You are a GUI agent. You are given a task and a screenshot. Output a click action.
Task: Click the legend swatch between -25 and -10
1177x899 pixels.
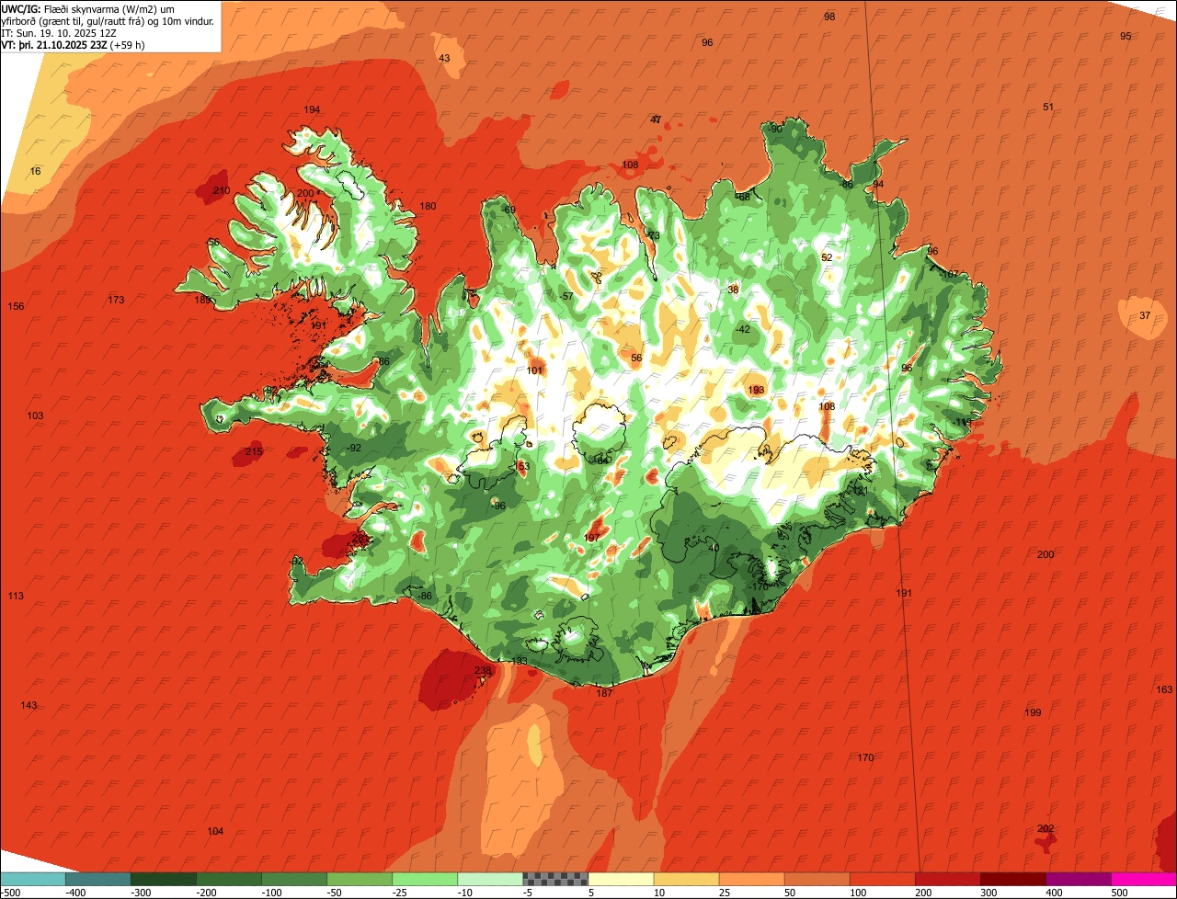[425, 879]
